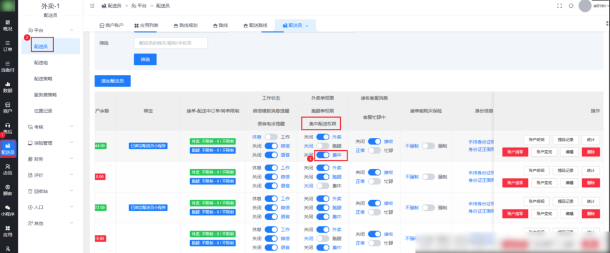
Task: Toggle 外卖 permission in the 44.00 row
Action: [x=323, y=137]
